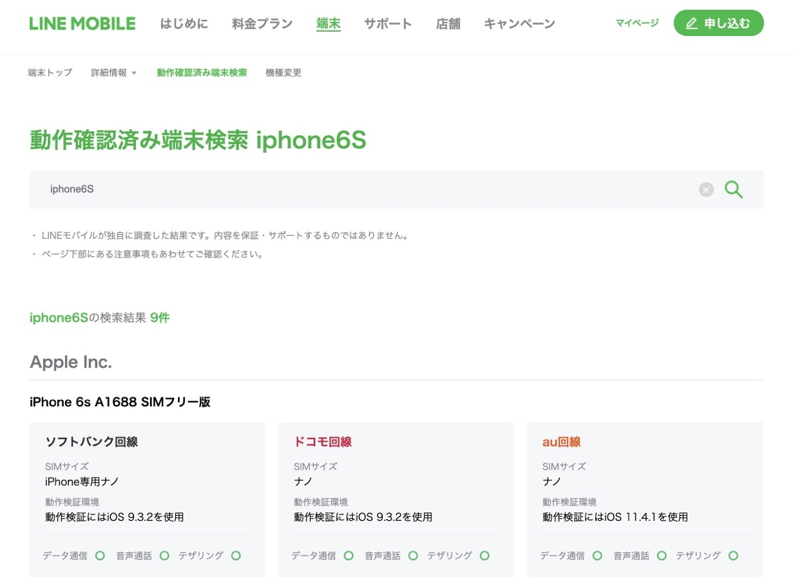Expand the 詳細情報 dropdown
This screenshot has height=584, width=795.
pos(113,72)
